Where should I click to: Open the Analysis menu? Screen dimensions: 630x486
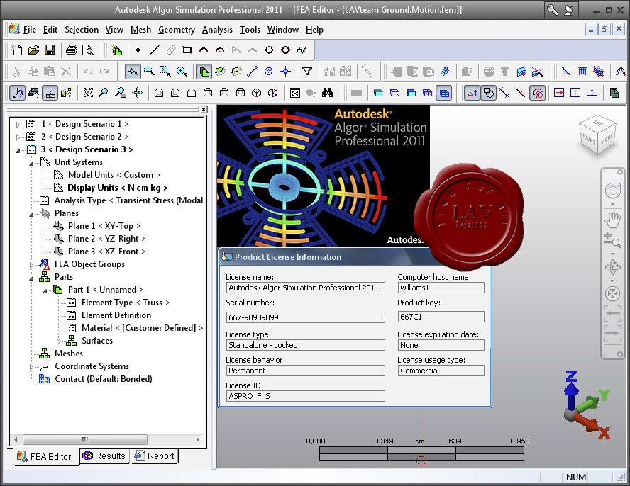click(217, 30)
